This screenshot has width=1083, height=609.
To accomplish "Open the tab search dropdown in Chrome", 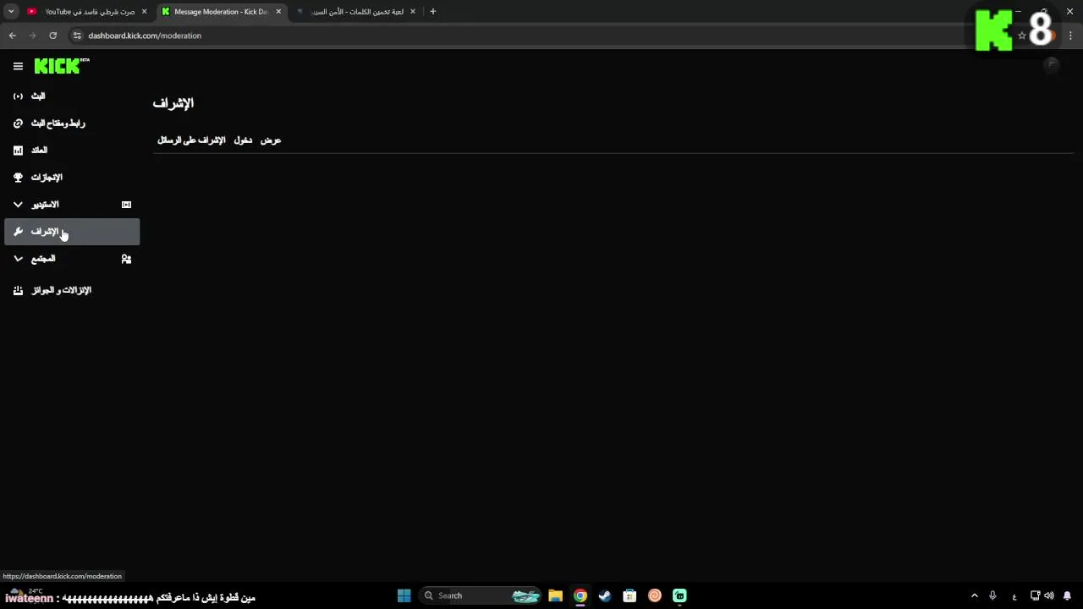I will (x=11, y=12).
